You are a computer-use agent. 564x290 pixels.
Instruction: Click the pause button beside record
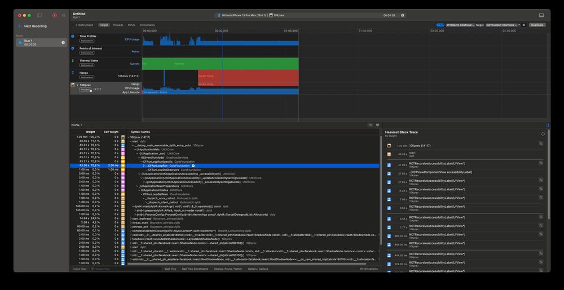pos(64,15)
